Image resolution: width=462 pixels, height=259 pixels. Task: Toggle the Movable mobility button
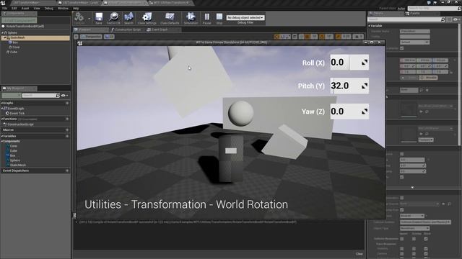[429, 78]
